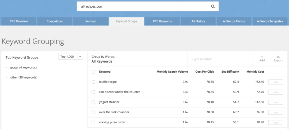This screenshot has height=129, width=289.
Task: Click the truffle recipe keyword text
Action: pyautogui.click(x=108, y=82)
